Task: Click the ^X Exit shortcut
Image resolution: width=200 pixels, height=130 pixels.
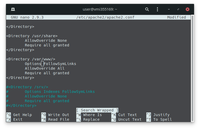Action: coord(15,119)
